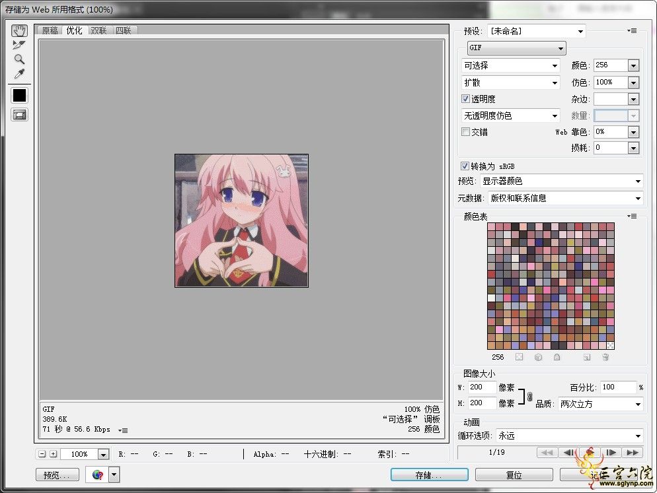Click the 71 秒 @ 56.6 Kbps text
Screen dimensions: 657x493
(x=76, y=430)
